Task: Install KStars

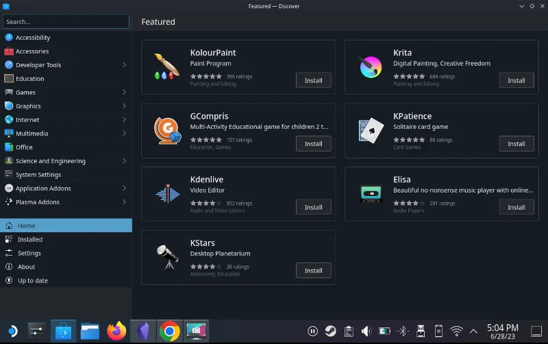Action: (314, 271)
